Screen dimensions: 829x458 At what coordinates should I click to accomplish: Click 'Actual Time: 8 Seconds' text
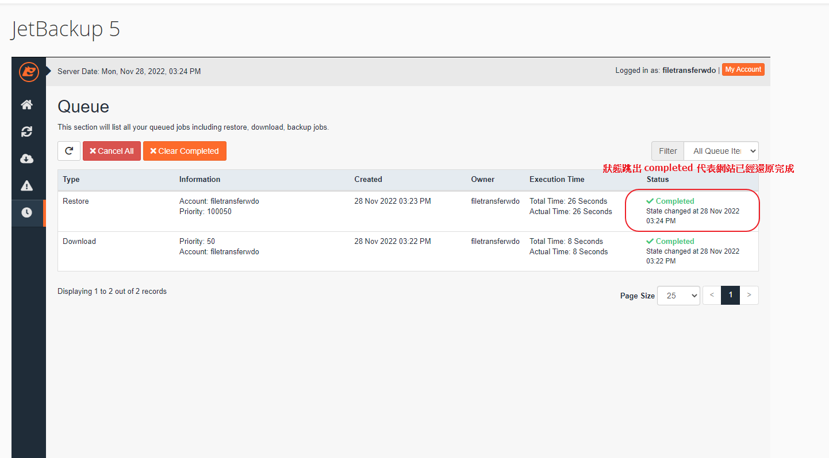[x=569, y=252]
